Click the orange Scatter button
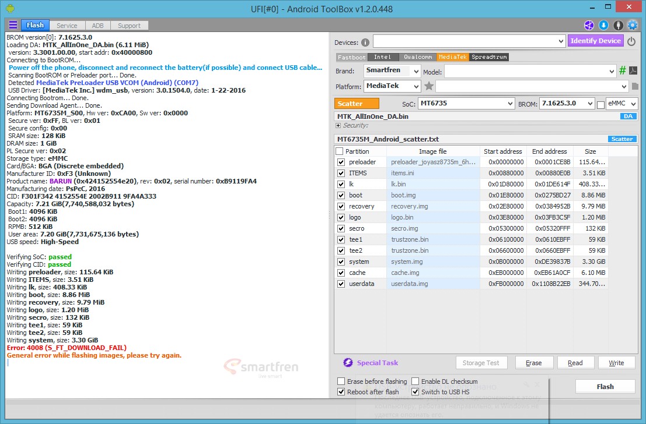Viewport: 646px width, 424px height. (x=357, y=104)
